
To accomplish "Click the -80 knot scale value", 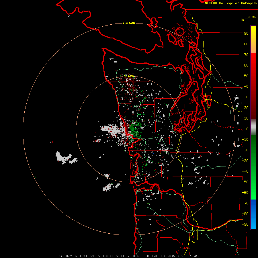I will pyautogui.click(x=245, y=214).
